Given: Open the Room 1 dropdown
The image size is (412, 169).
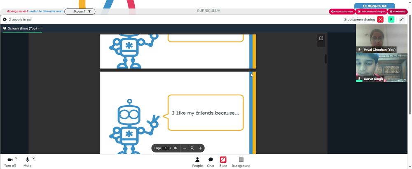Looking at the screenshot, I should 80,12.
